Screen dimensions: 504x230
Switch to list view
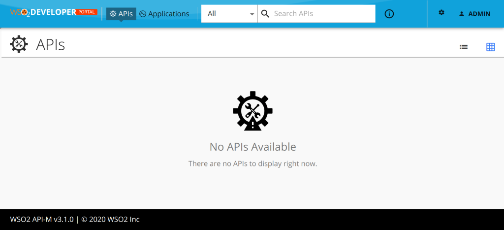click(x=464, y=47)
